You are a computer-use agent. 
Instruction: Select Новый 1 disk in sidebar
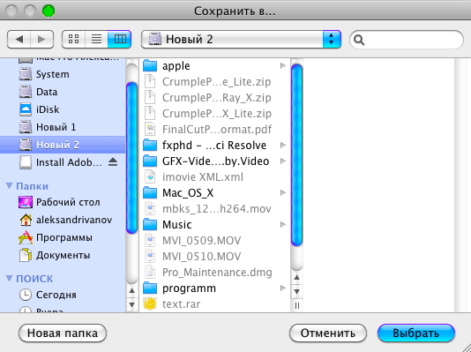(63, 127)
